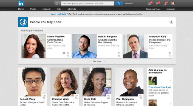Click the message icon on Kerrie Westlake's card

coord(64,53)
